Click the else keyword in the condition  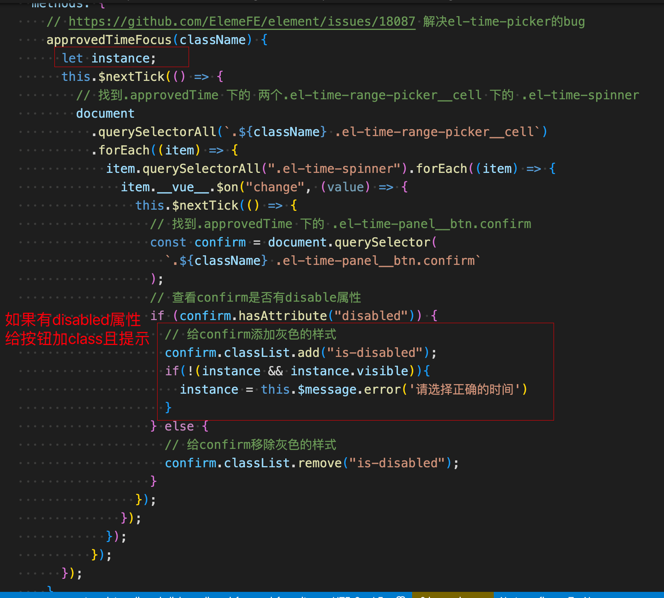[x=179, y=426]
